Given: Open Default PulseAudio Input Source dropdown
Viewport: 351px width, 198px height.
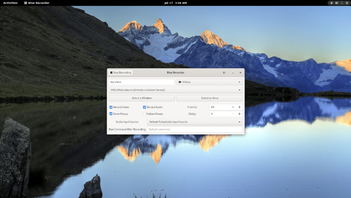Looking at the screenshot, I should (x=195, y=122).
